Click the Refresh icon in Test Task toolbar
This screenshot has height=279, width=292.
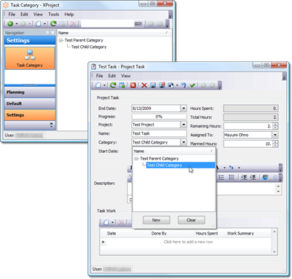[113, 85]
